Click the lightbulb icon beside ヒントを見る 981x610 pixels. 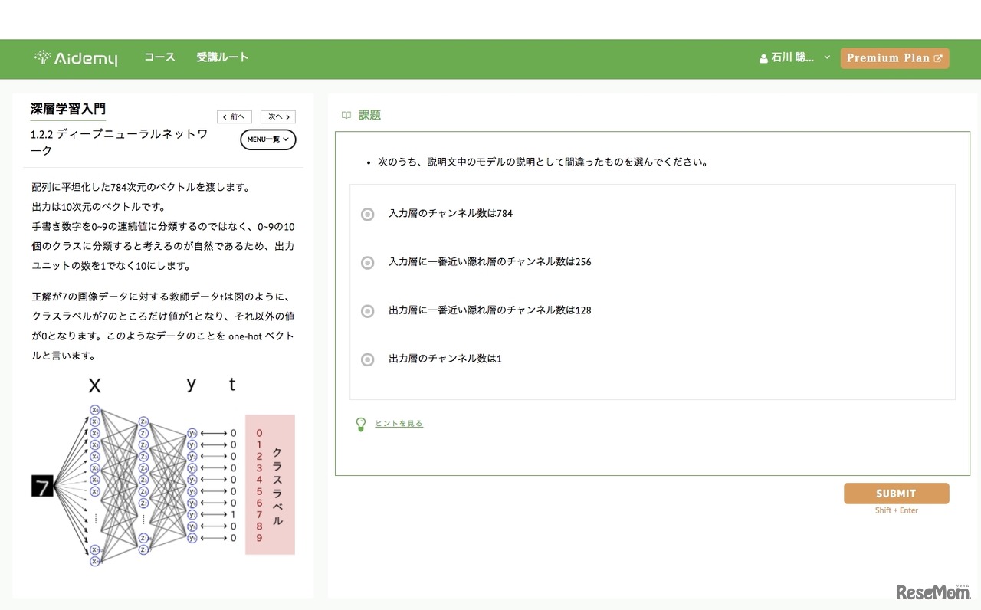pos(361,424)
